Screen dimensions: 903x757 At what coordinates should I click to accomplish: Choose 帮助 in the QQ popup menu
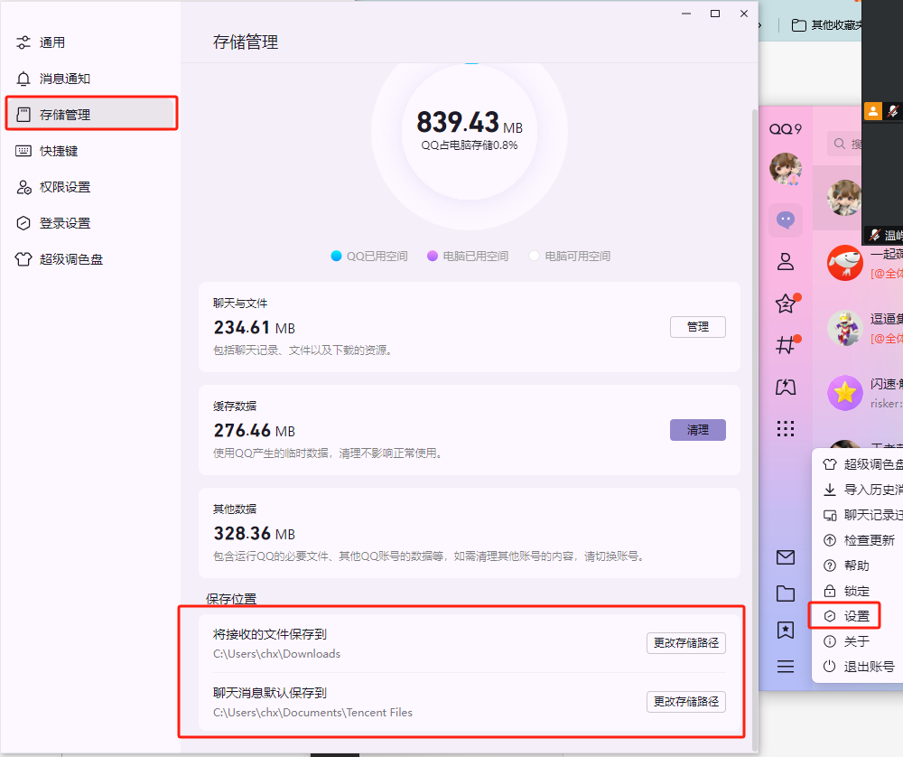click(x=860, y=565)
